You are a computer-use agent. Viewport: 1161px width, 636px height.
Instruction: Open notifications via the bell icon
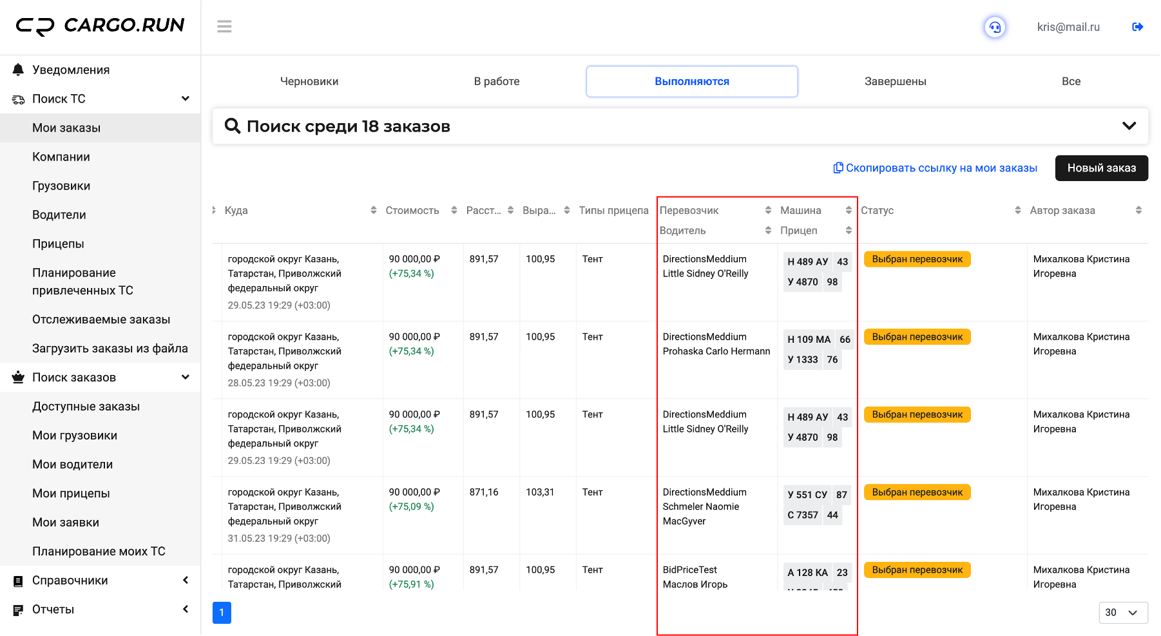pos(18,70)
